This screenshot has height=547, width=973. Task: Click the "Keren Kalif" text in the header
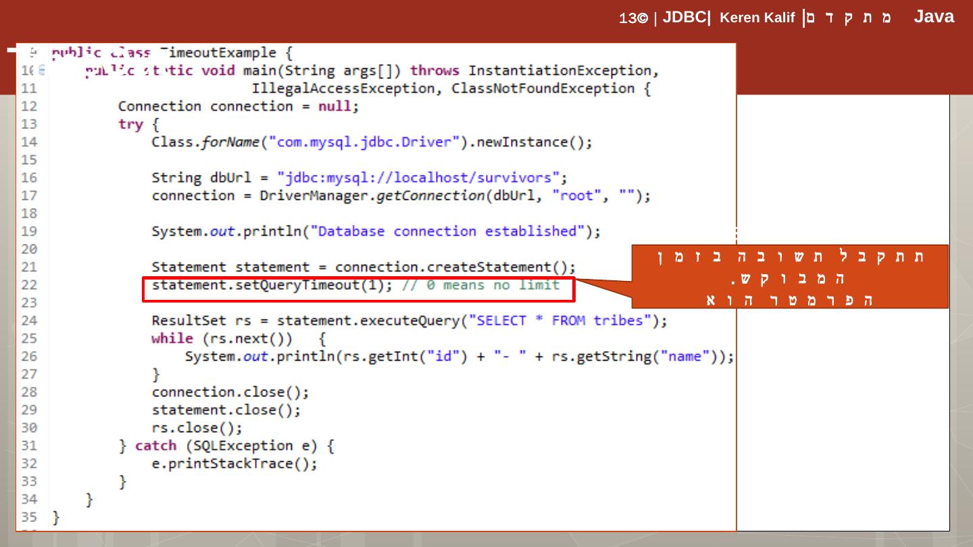757,18
